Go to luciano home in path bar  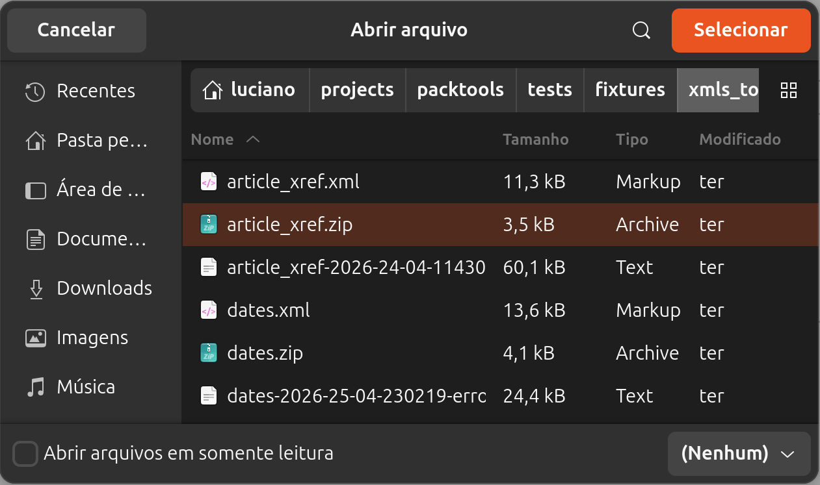(x=249, y=90)
